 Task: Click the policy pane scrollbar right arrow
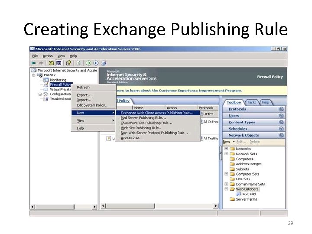pos(216,206)
